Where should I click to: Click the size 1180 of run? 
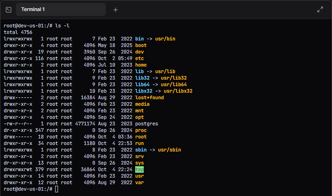click(x=89, y=143)
